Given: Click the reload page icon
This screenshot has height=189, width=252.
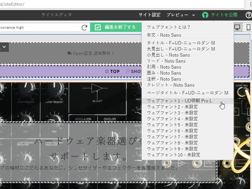Looking at the screenshot, I should click(84, 27).
